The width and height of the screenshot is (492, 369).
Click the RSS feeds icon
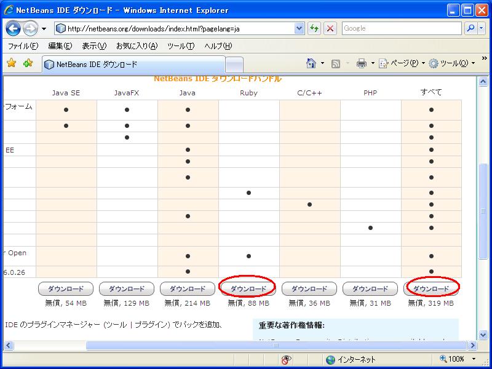tap(336, 64)
